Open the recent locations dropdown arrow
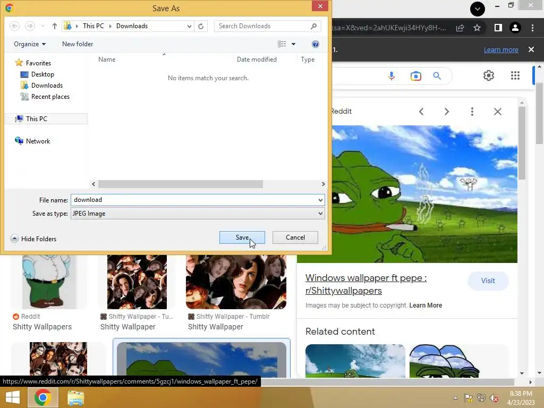This screenshot has width=544, height=408. coord(42,26)
